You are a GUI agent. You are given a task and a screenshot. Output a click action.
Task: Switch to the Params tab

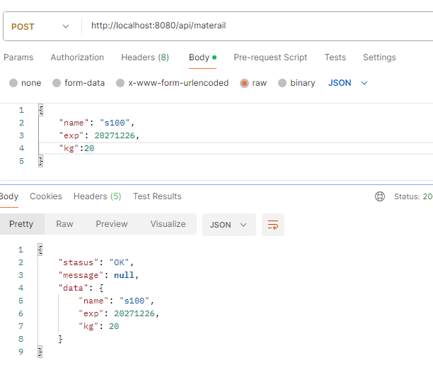18,57
